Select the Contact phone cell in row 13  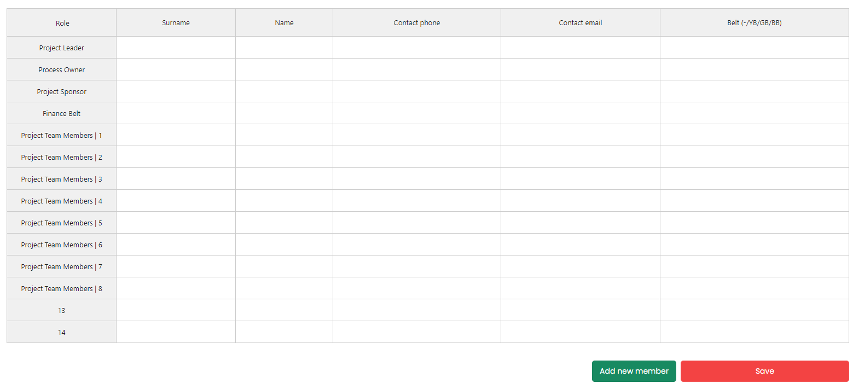coord(417,310)
